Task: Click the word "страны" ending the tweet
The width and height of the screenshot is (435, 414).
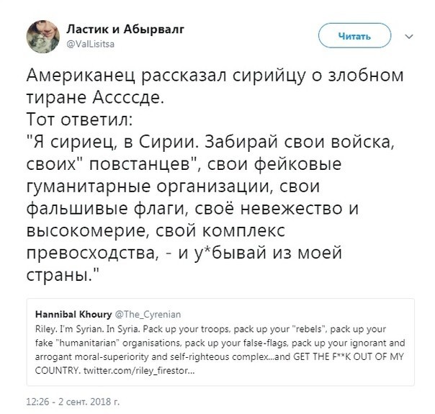Action: (57, 276)
